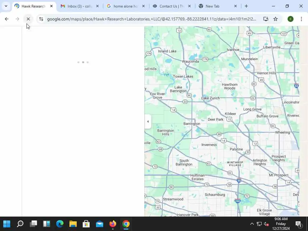
Task: Click Island Lake label on the map
Action: point(167,51)
